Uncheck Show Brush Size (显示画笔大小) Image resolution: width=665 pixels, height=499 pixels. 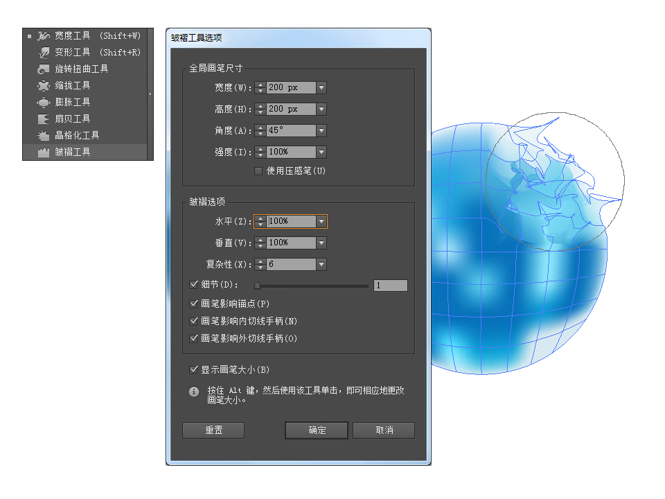(194, 370)
